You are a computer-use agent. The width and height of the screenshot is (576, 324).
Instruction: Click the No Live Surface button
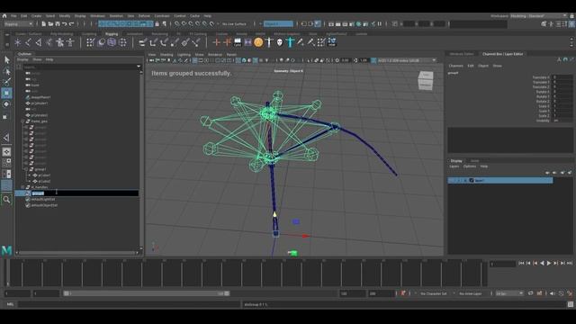tap(234, 24)
